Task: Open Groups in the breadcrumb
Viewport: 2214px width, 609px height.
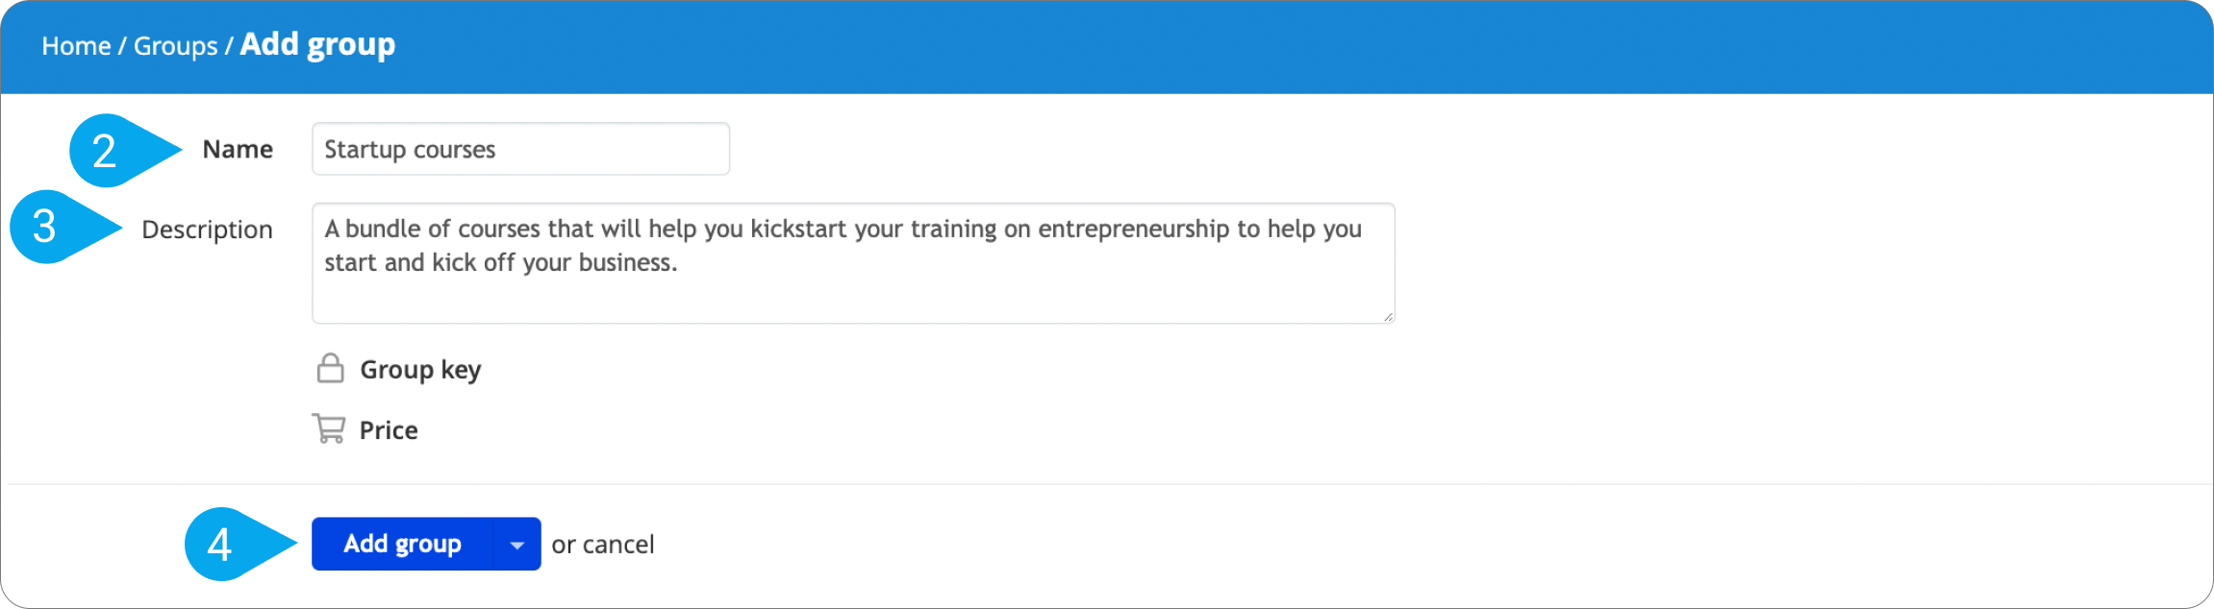Action: tap(176, 46)
